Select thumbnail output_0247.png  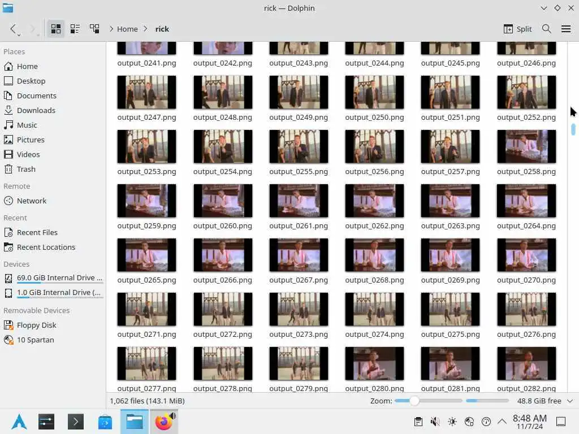click(x=146, y=92)
